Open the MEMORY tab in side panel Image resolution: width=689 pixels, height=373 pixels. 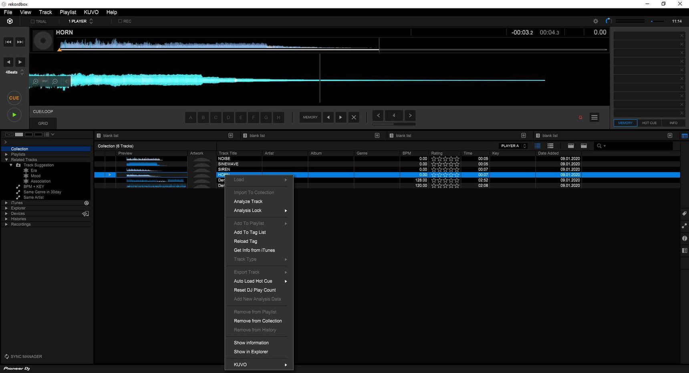coord(625,123)
